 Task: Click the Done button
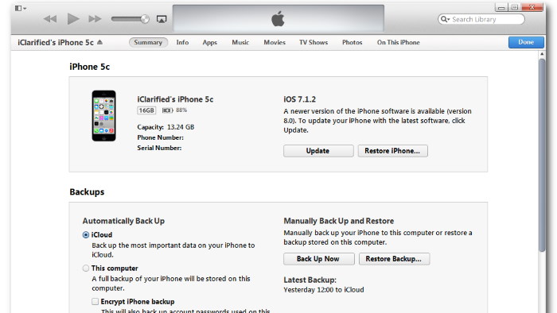pyautogui.click(x=526, y=42)
